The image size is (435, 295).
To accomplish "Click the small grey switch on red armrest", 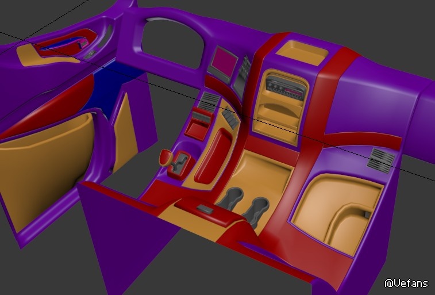I will coord(205,209).
